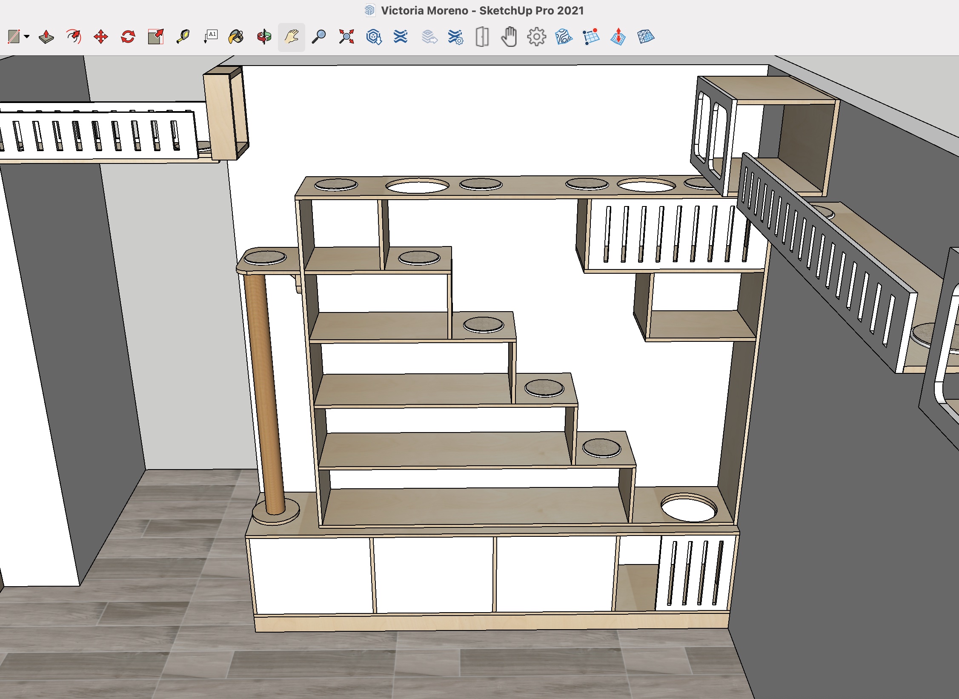Select the Text label tool
Screen dimensions: 959x699
(210, 37)
